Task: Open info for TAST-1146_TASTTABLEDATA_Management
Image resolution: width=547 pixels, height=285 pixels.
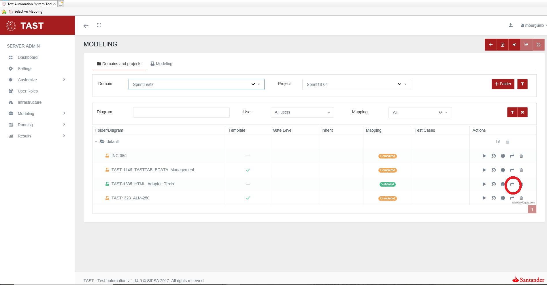Action: (503, 170)
